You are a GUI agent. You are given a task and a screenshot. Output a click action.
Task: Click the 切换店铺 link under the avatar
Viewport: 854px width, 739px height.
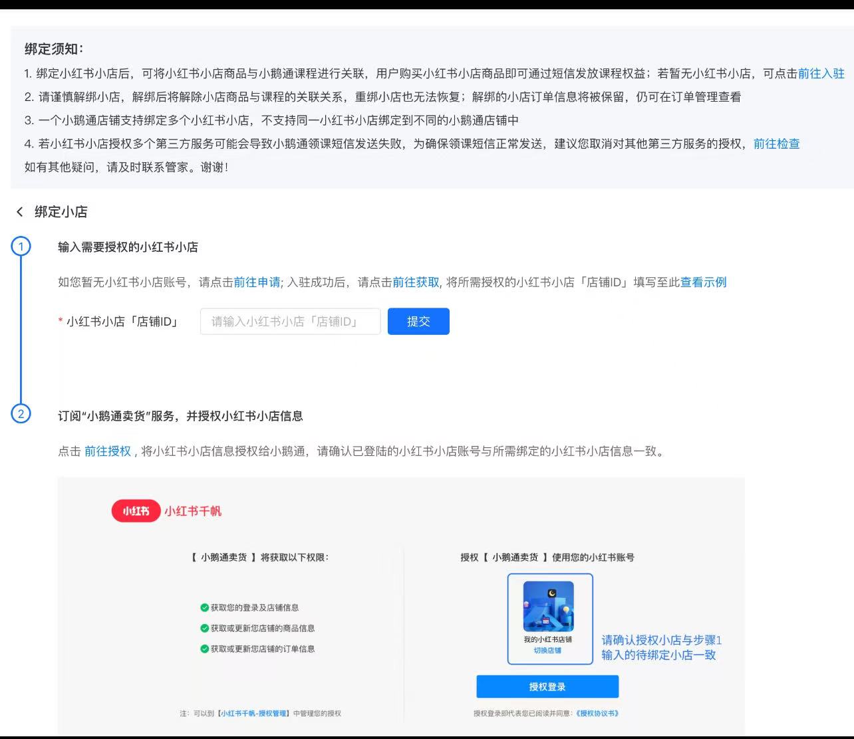547,651
